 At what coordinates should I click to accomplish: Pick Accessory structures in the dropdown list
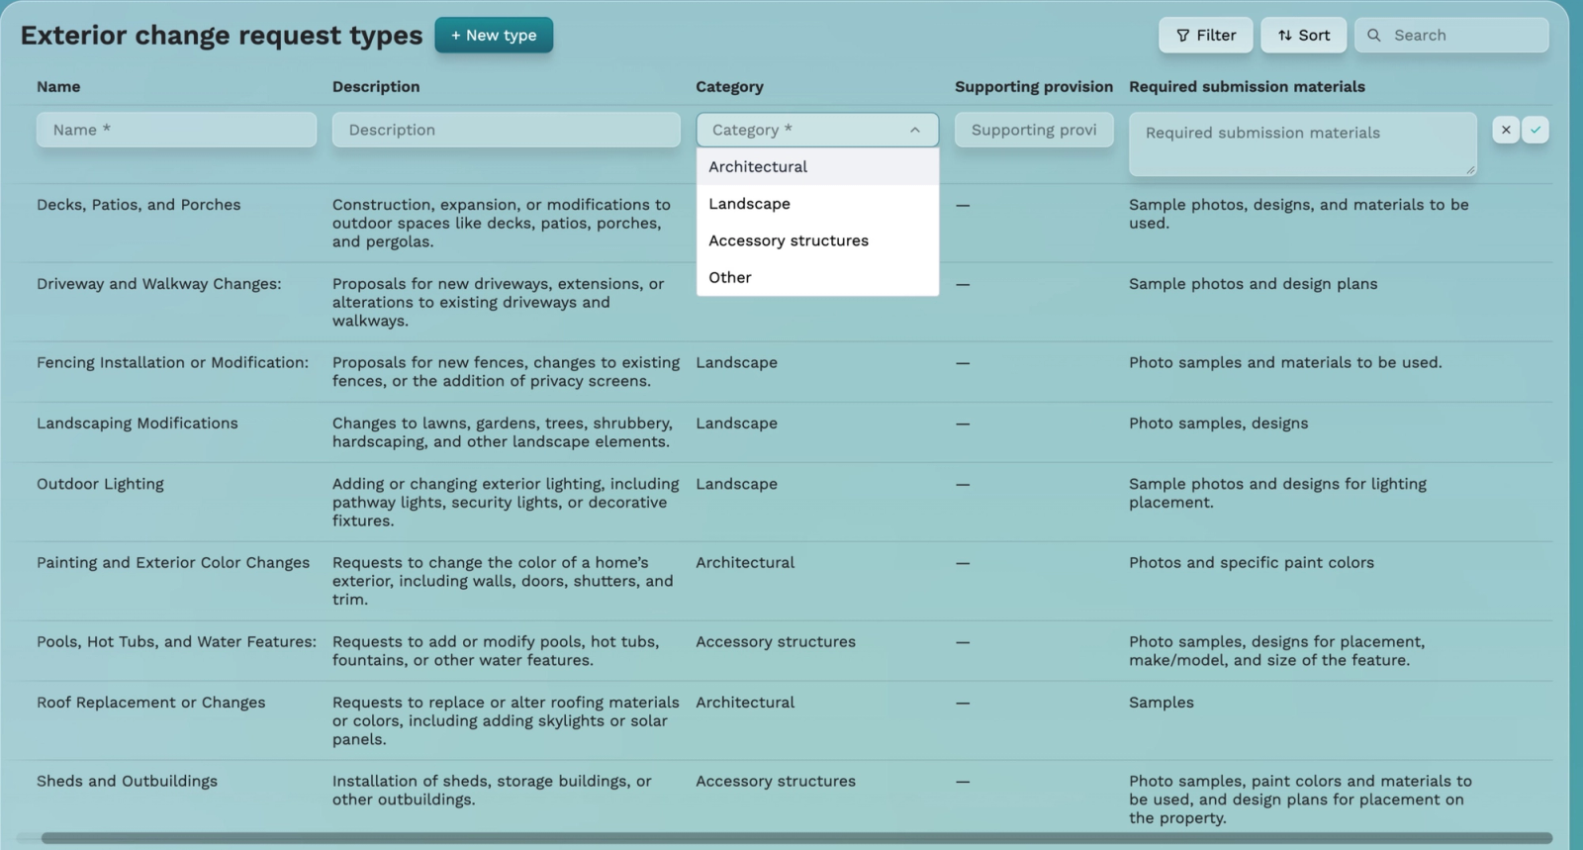(x=817, y=240)
